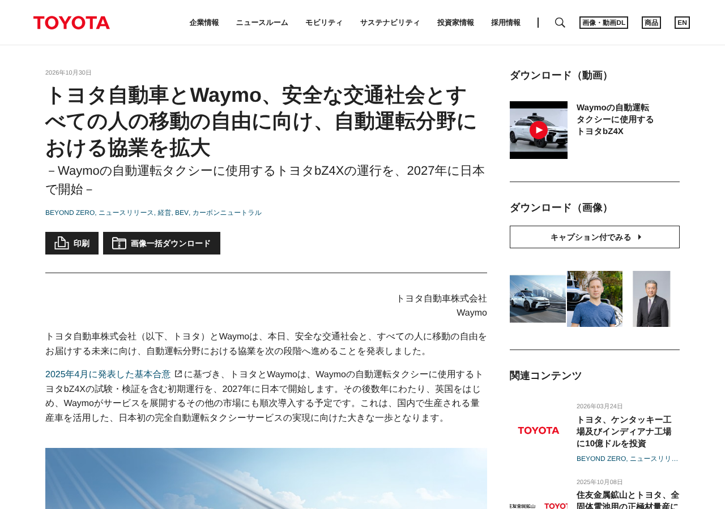Open the 企業情報 menu
Image resolution: width=725 pixels, height=509 pixels.
coord(204,23)
